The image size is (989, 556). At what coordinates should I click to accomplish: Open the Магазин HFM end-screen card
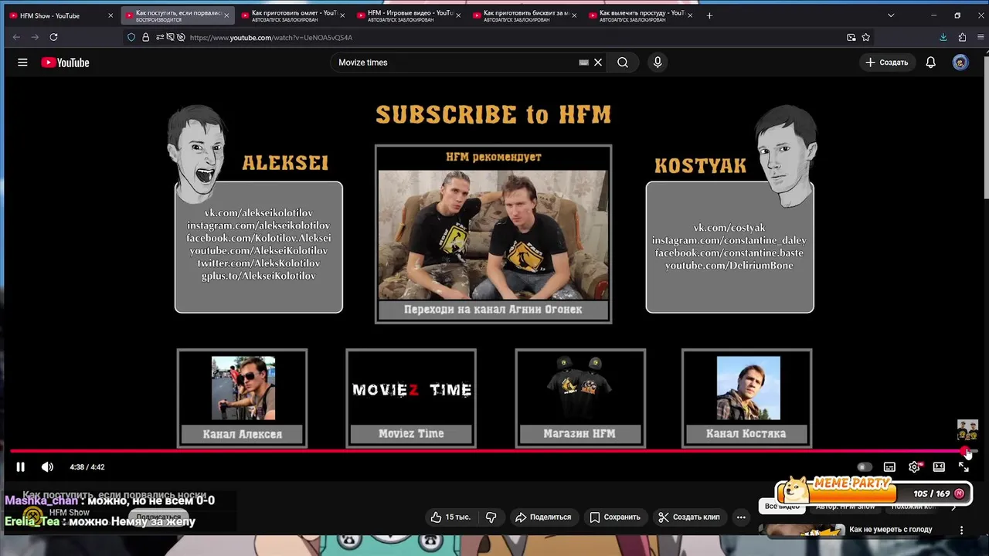tap(580, 398)
